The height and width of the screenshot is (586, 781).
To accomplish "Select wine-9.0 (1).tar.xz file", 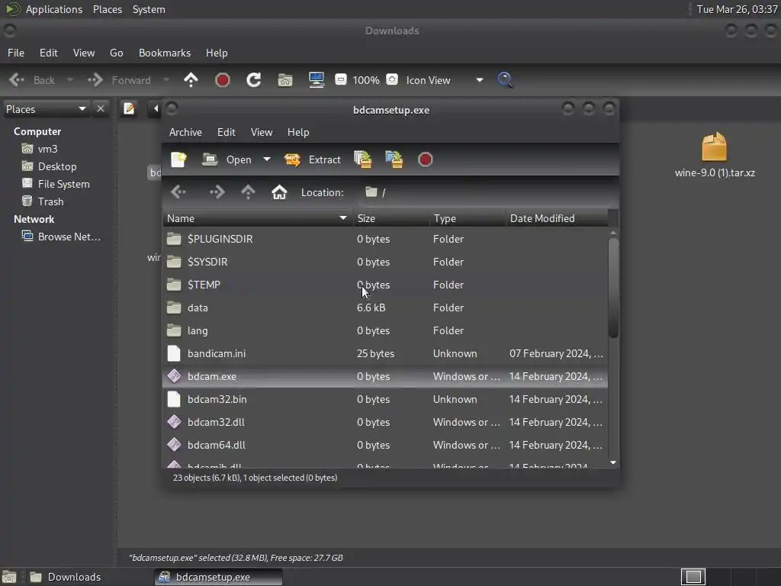I will coord(715,155).
